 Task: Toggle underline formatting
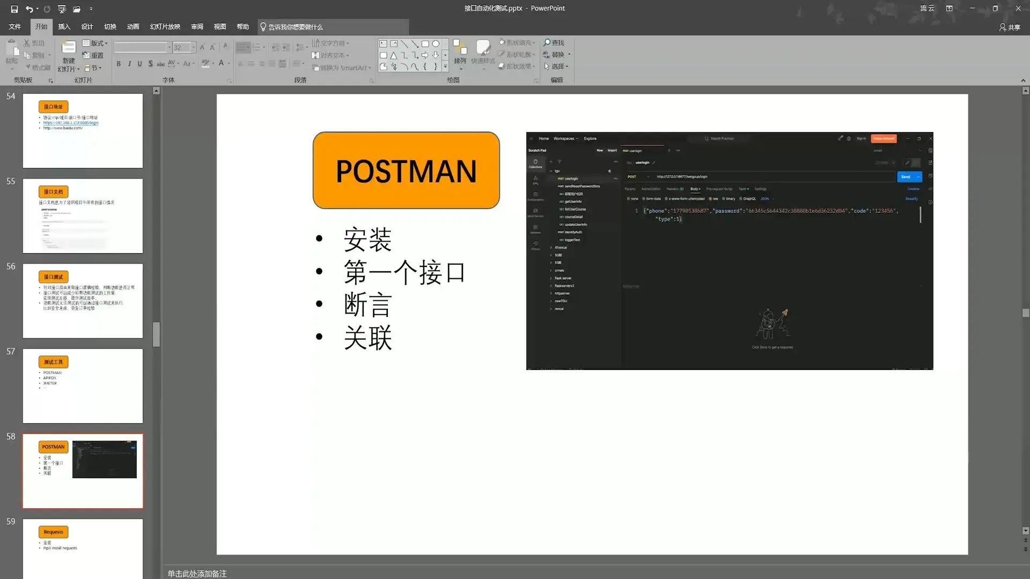coord(140,63)
